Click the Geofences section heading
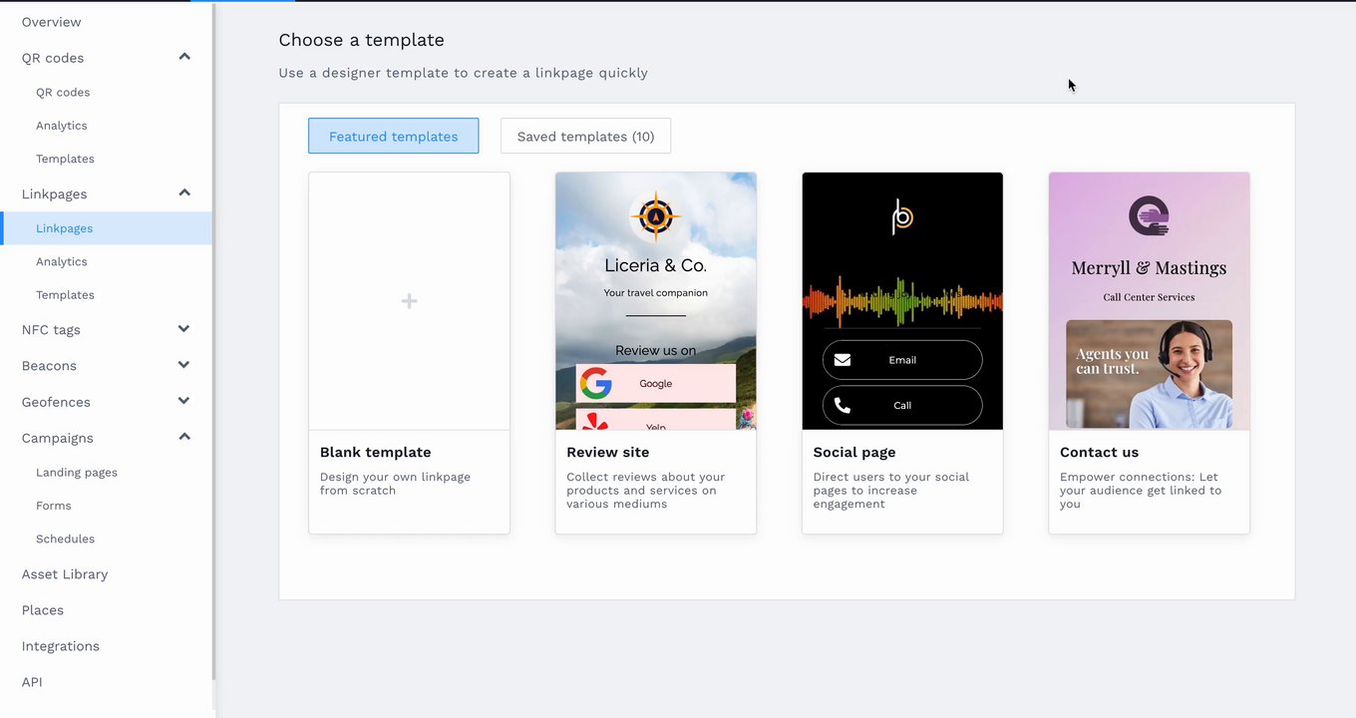Image resolution: width=1356 pixels, height=718 pixels. tap(56, 402)
